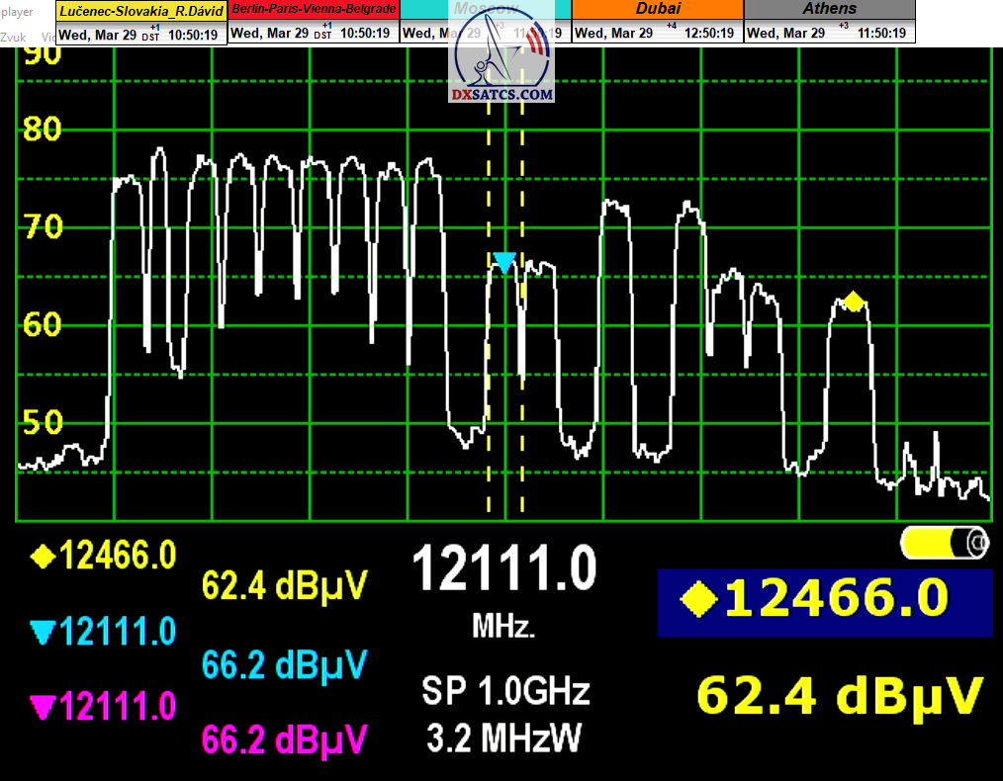Select the Dubai clock tab

(658, 10)
